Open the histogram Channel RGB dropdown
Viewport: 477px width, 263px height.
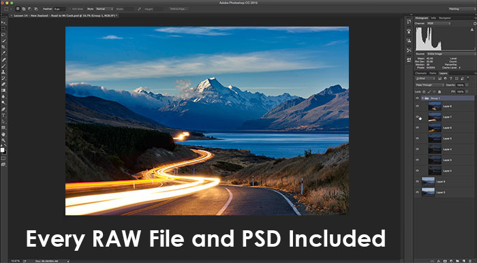point(439,23)
